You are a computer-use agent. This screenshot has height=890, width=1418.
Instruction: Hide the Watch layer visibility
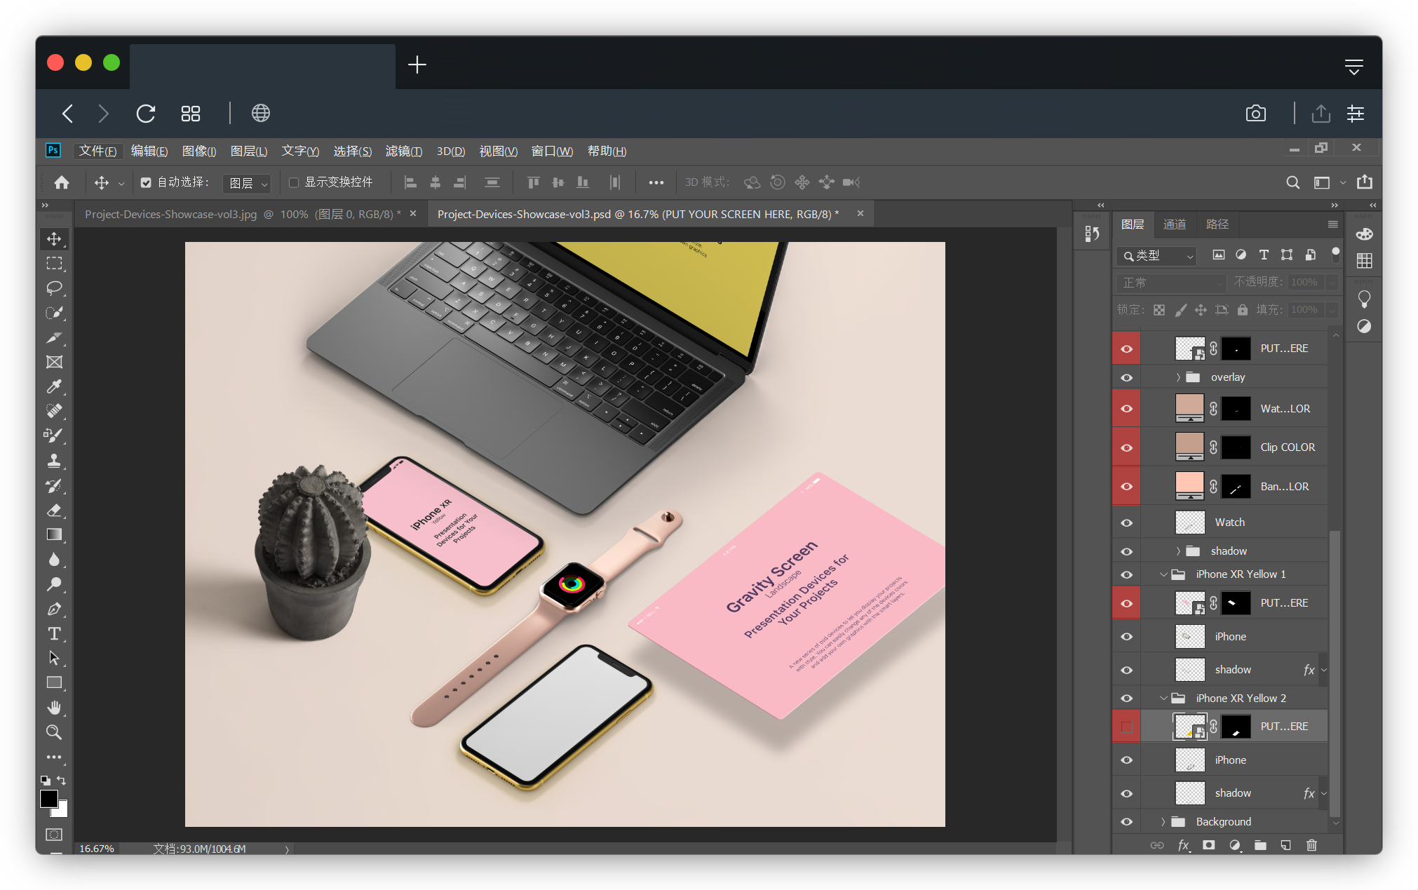coord(1126,522)
